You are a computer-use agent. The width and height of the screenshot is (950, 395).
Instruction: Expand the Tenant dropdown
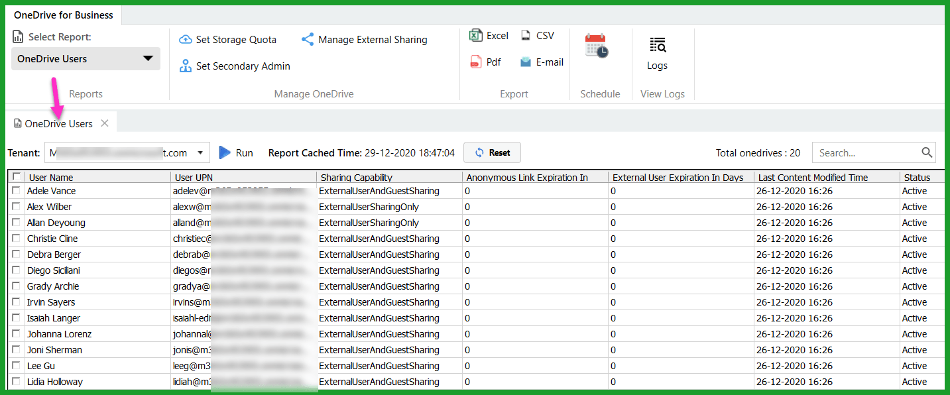point(200,152)
